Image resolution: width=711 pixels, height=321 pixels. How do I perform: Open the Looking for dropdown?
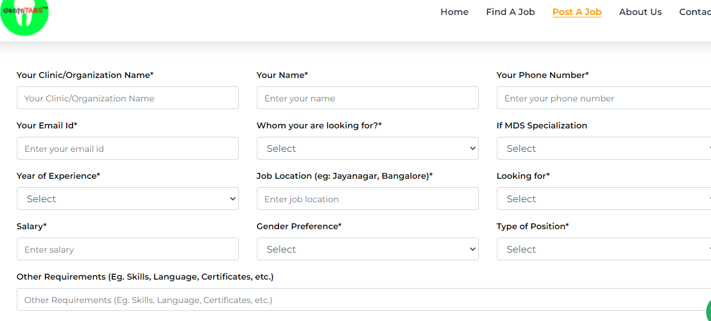pyautogui.click(x=604, y=199)
